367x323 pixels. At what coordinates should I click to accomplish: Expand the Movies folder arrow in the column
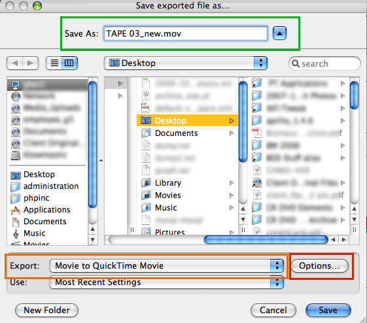(x=232, y=195)
